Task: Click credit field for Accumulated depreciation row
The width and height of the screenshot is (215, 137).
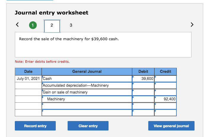Action: (x=165, y=86)
